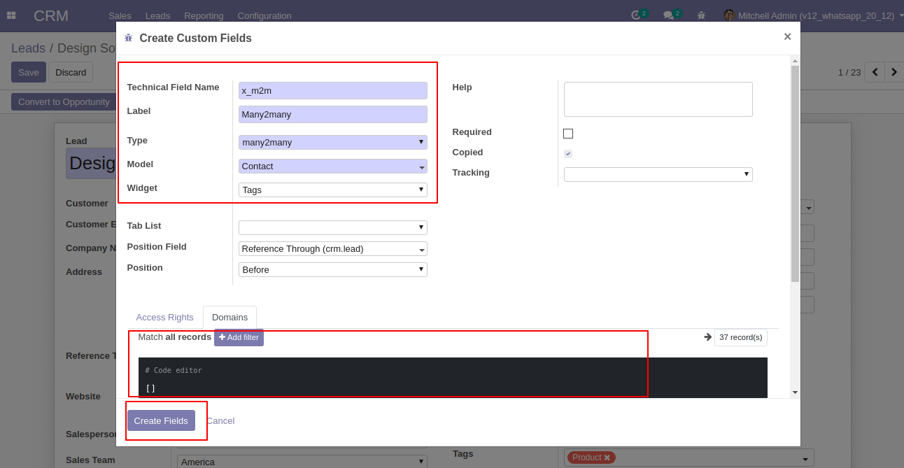The image size is (904, 468).
Task: Click the debug bug icon in navbar
Action: (702, 15)
